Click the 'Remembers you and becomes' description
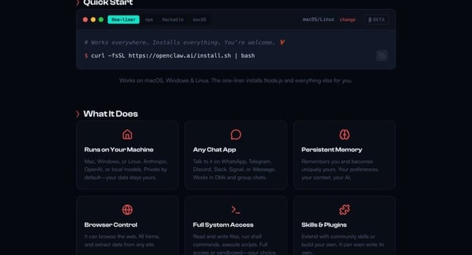472x255 pixels. (340, 170)
